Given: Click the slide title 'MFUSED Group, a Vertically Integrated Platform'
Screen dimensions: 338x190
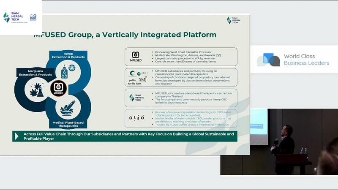Looking at the screenshot, I should point(125,35).
